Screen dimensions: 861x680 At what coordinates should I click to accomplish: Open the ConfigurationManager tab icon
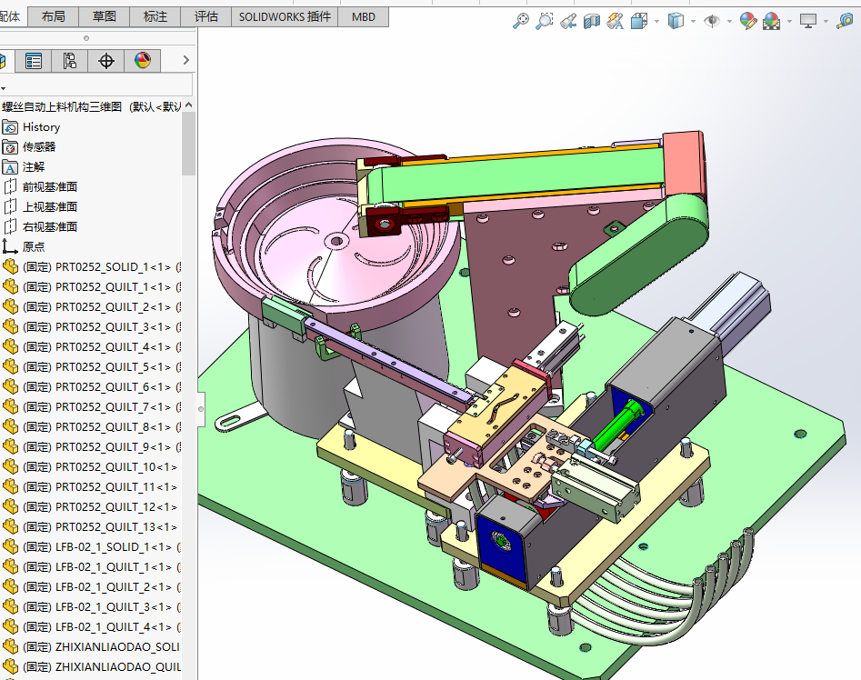pos(70,61)
